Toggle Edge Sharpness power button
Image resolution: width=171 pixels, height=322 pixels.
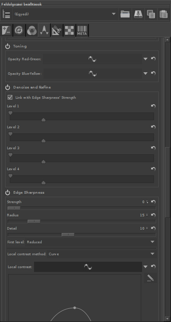pos(8,192)
